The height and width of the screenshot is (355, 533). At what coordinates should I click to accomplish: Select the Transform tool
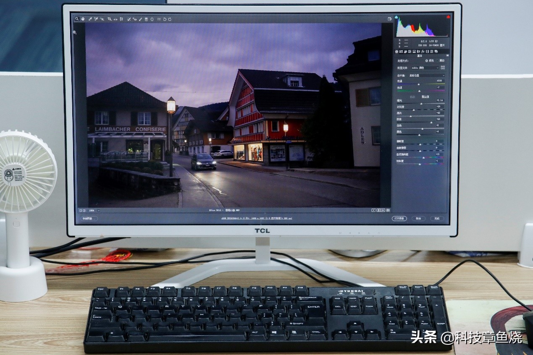pos(121,19)
